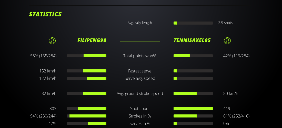Screen dimensions: 282x128
Task: Click TENNISAXEL05's total points won bar
Action: tap(193, 56)
